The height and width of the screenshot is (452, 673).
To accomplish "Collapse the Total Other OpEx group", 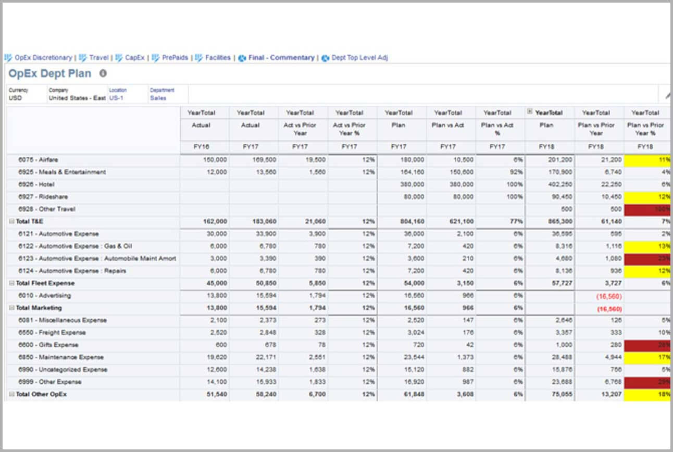I will point(11,394).
